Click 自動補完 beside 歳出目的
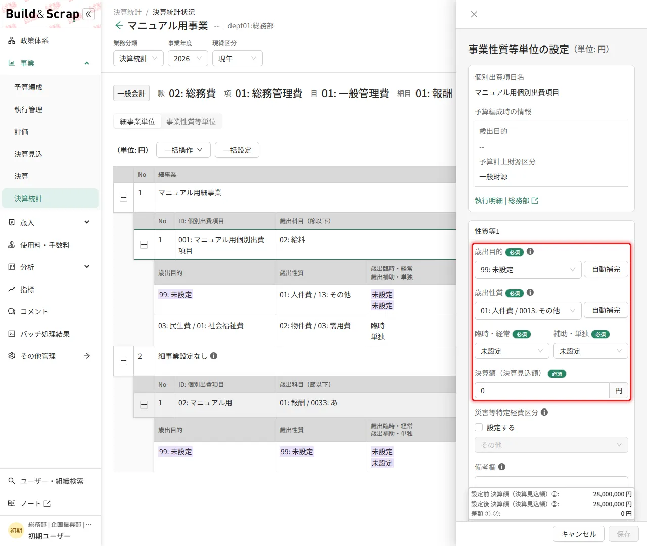647x546 pixels. point(606,269)
